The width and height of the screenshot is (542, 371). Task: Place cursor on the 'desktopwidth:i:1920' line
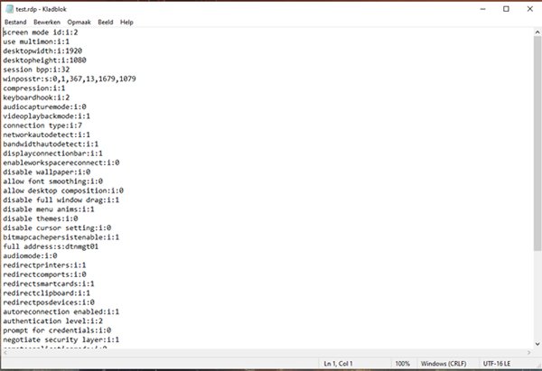(43, 51)
